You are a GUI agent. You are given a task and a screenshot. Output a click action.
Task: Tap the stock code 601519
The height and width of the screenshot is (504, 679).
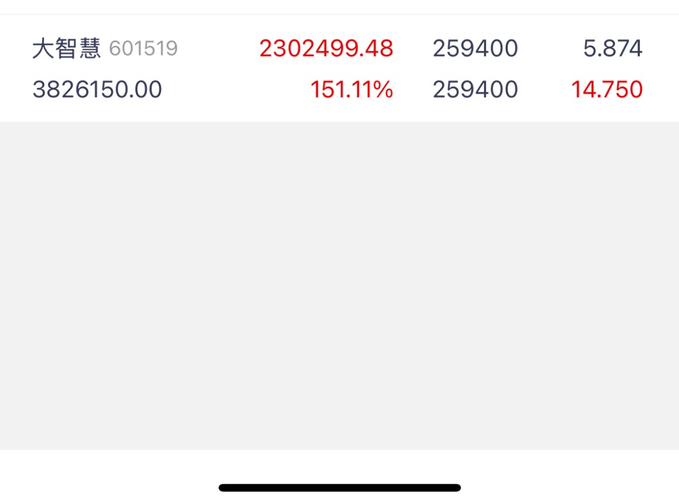point(143,48)
